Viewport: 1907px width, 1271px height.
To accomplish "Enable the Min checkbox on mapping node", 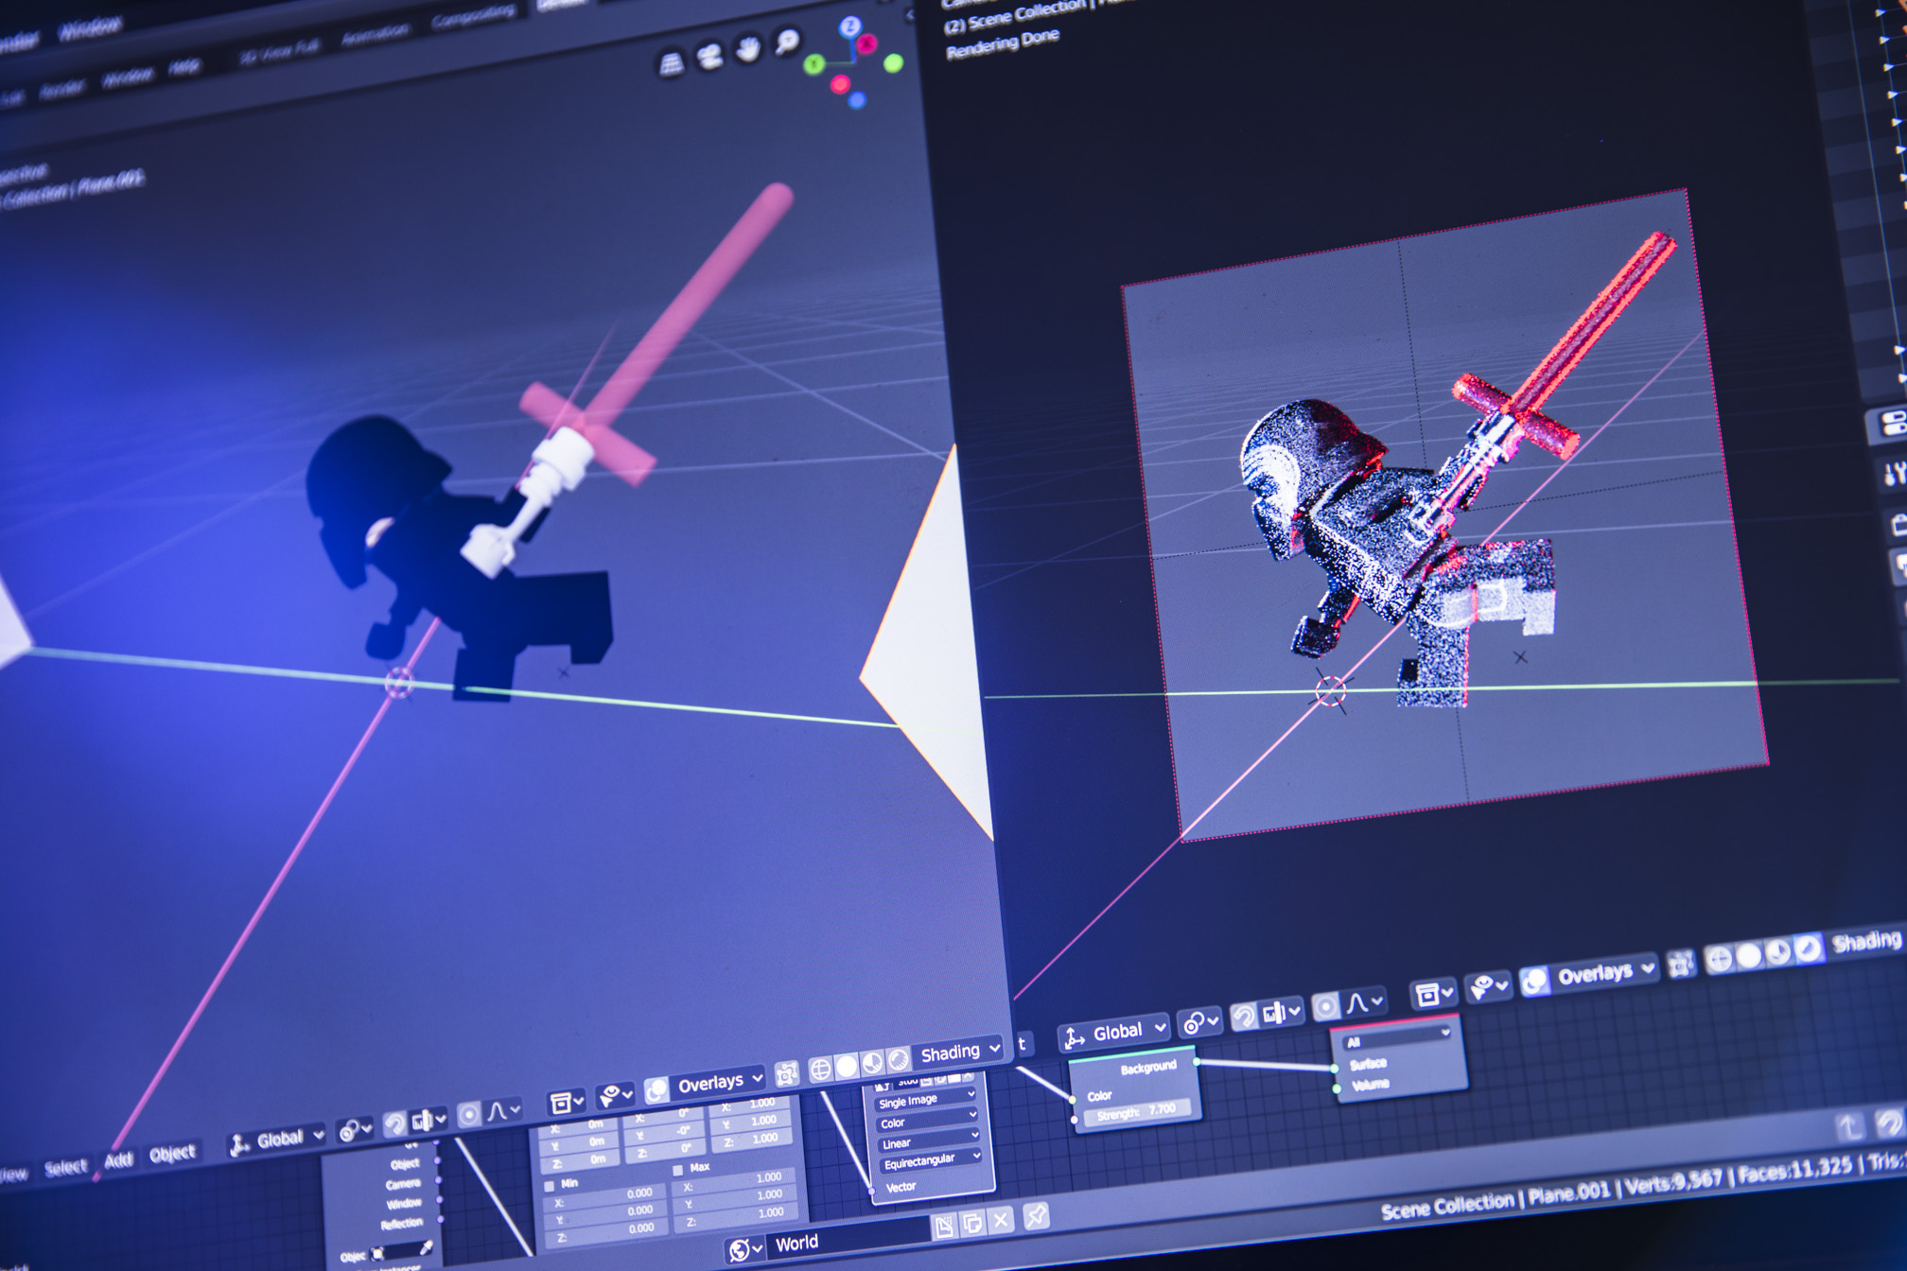I will [x=550, y=1185].
